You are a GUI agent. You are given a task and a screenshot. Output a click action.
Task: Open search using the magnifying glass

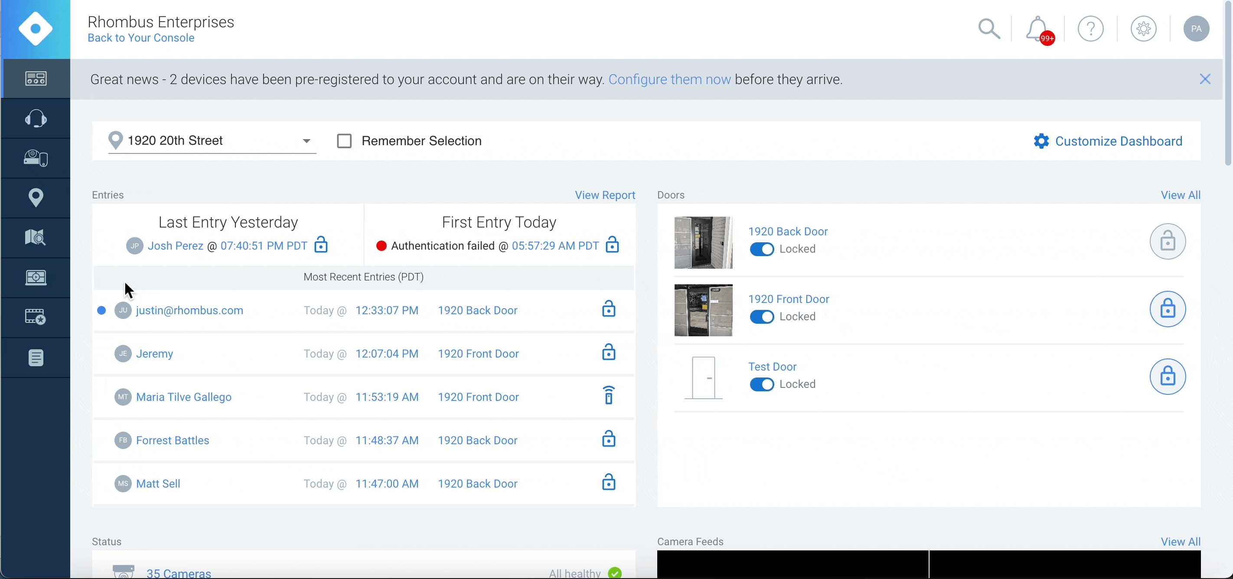tap(989, 29)
